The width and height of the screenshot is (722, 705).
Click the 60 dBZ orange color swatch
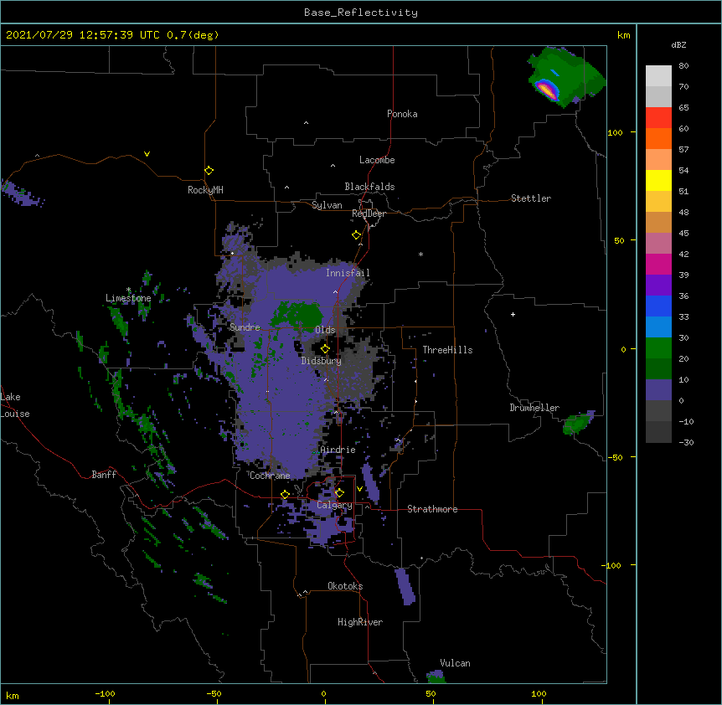coord(658,138)
